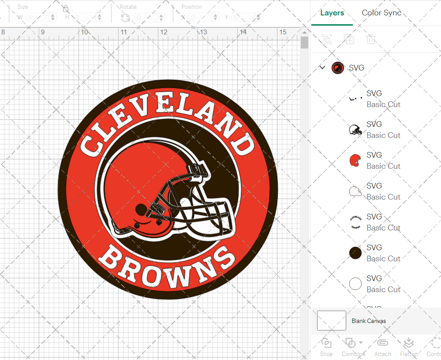Click the Position Y input field
Viewport: 441px width, 360px height.
243,18
